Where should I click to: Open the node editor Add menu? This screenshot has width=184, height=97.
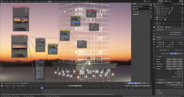(14, 83)
